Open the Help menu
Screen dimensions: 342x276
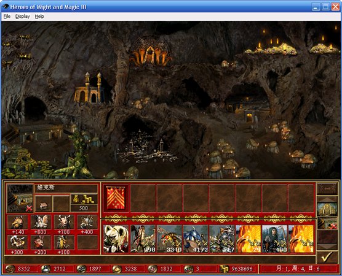tap(39, 17)
